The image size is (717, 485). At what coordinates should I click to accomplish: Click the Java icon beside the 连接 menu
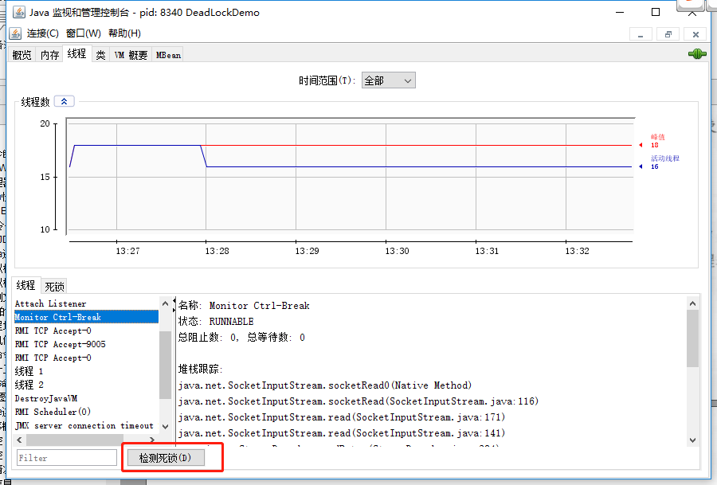(x=15, y=33)
